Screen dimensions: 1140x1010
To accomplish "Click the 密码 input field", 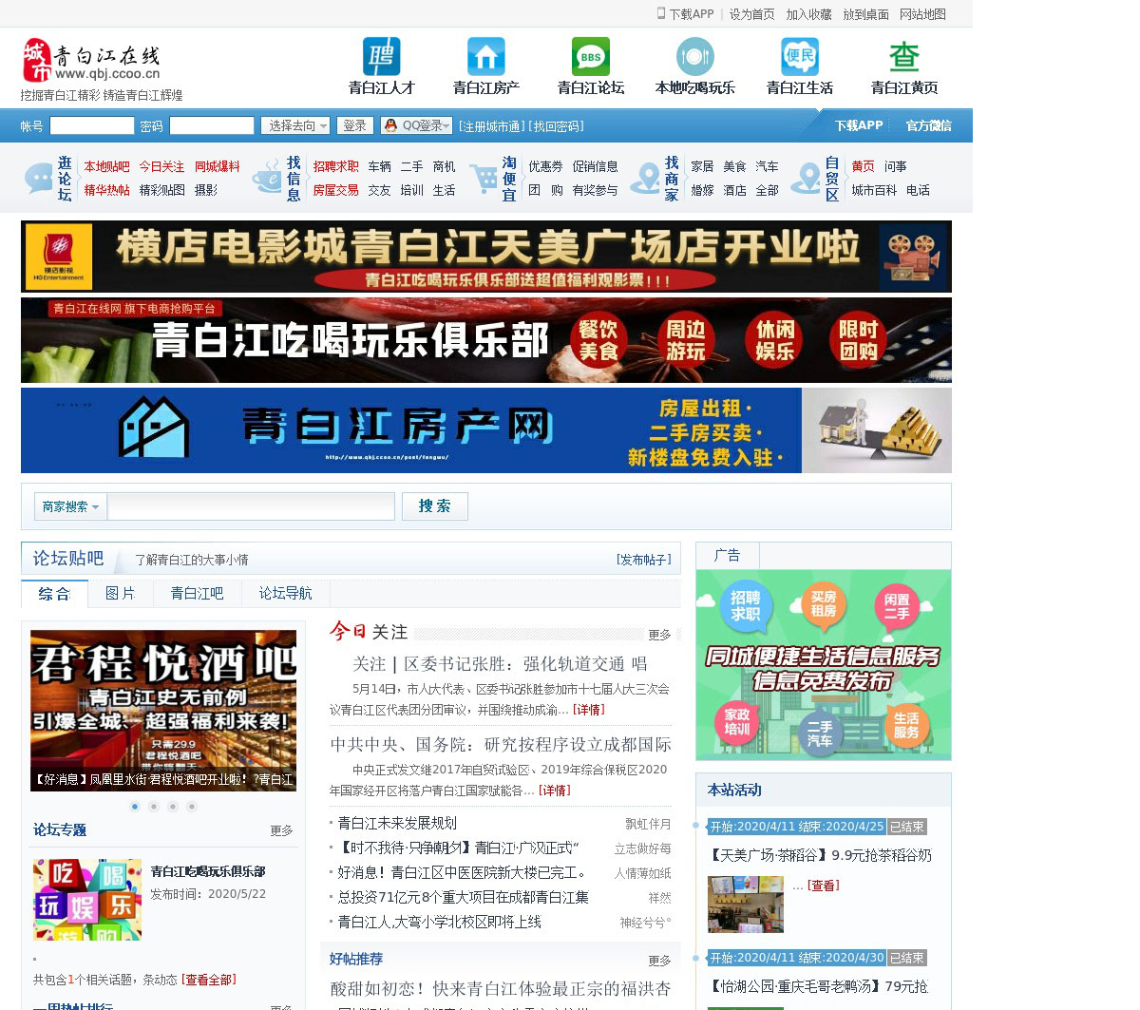I will click(212, 125).
